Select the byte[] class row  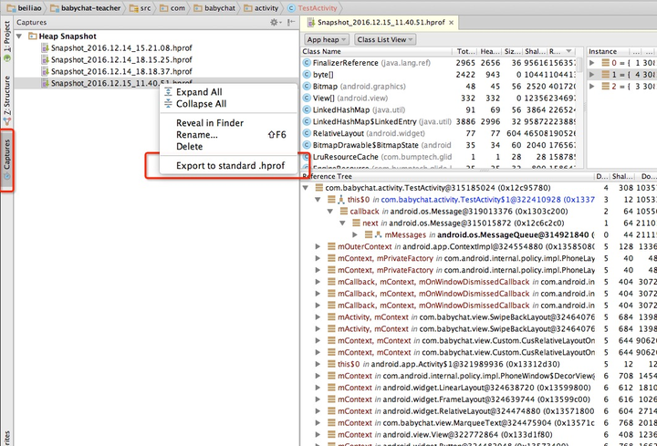click(438, 75)
